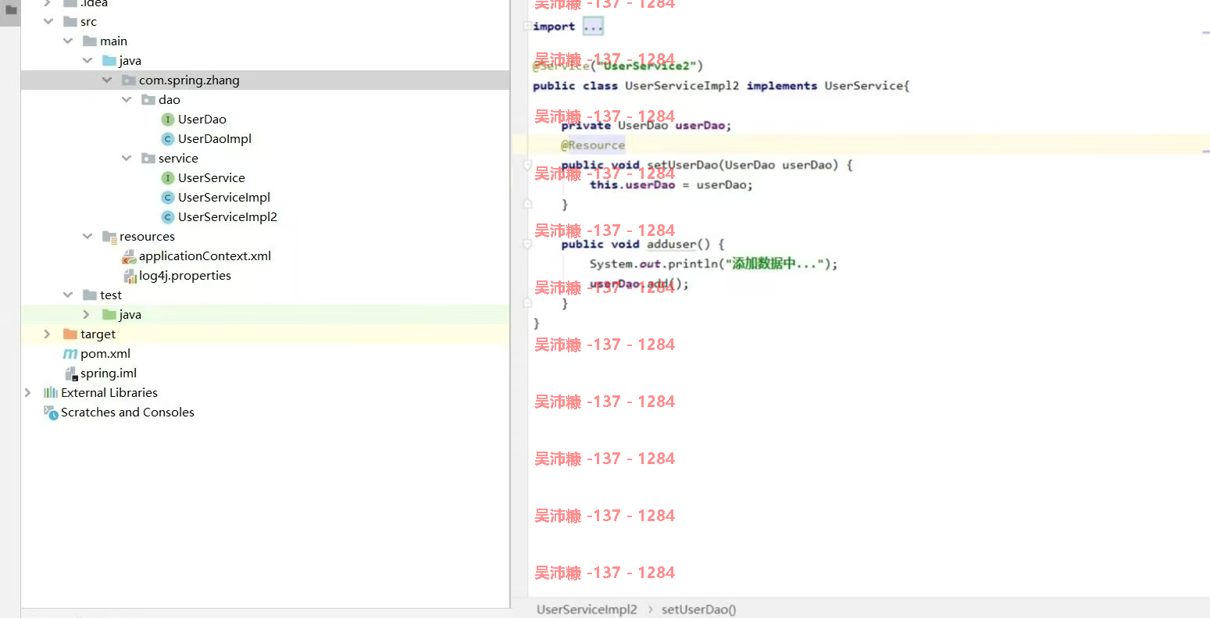Fold the adduser method gutter marker
The image size is (1210, 618).
527,245
